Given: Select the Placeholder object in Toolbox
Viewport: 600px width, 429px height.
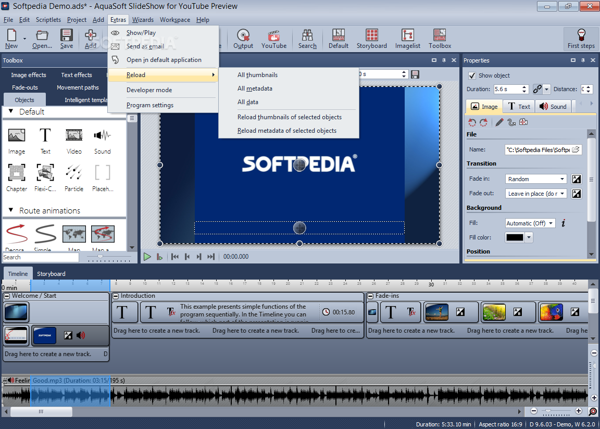Looking at the screenshot, I should pyautogui.click(x=103, y=178).
